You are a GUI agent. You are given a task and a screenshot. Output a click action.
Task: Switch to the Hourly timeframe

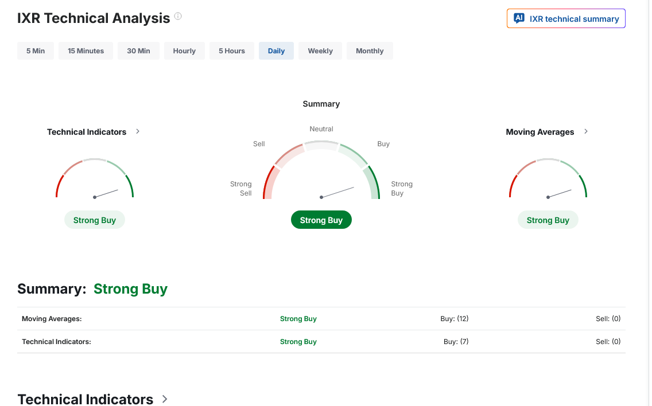(184, 50)
